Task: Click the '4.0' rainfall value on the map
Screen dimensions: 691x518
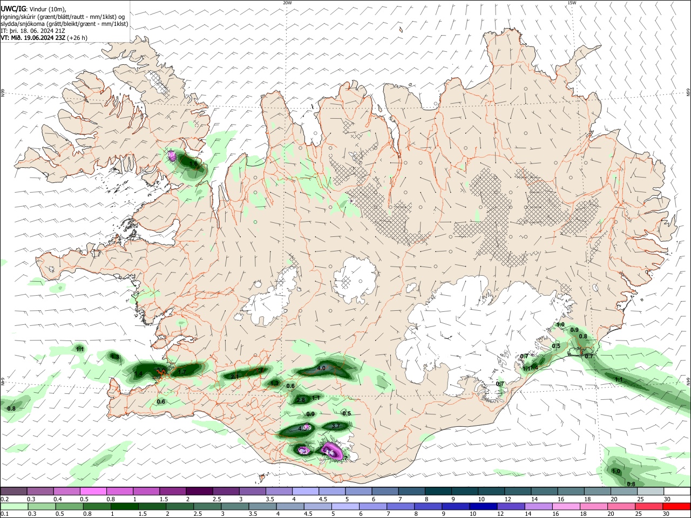Action: [x=321, y=368]
